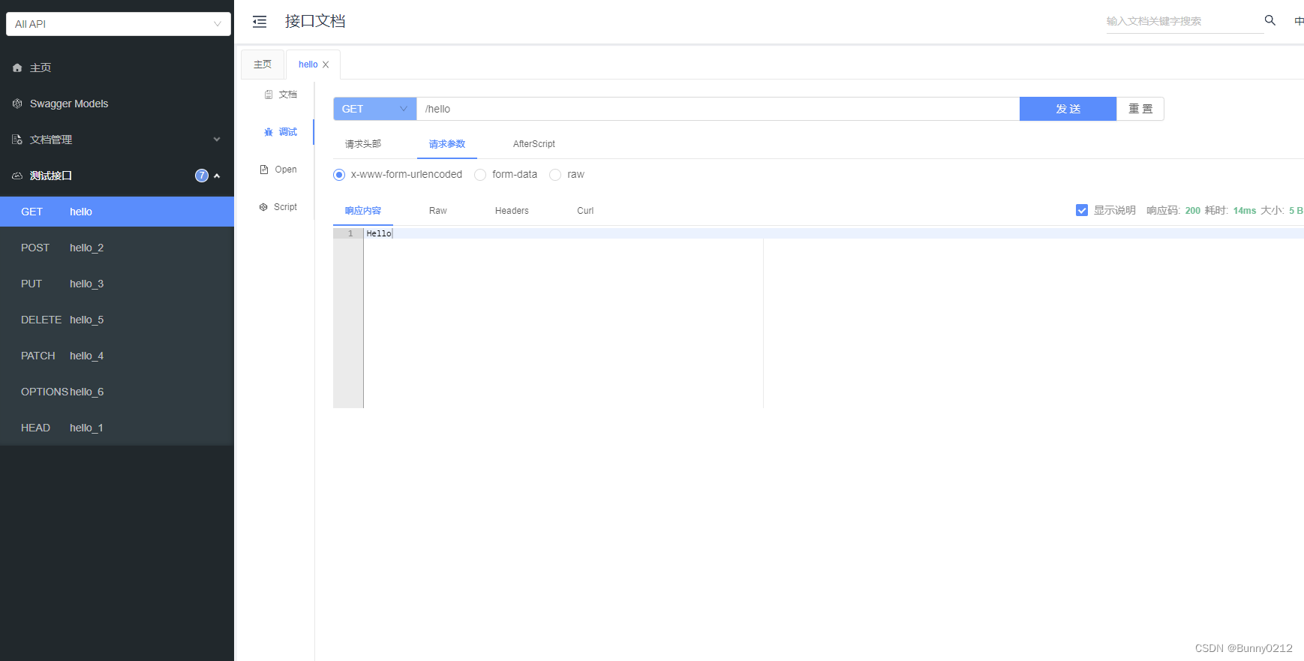The width and height of the screenshot is (1304, 661).
Task: Collapse the 测试接口 menu arrow
Action: 217,176
